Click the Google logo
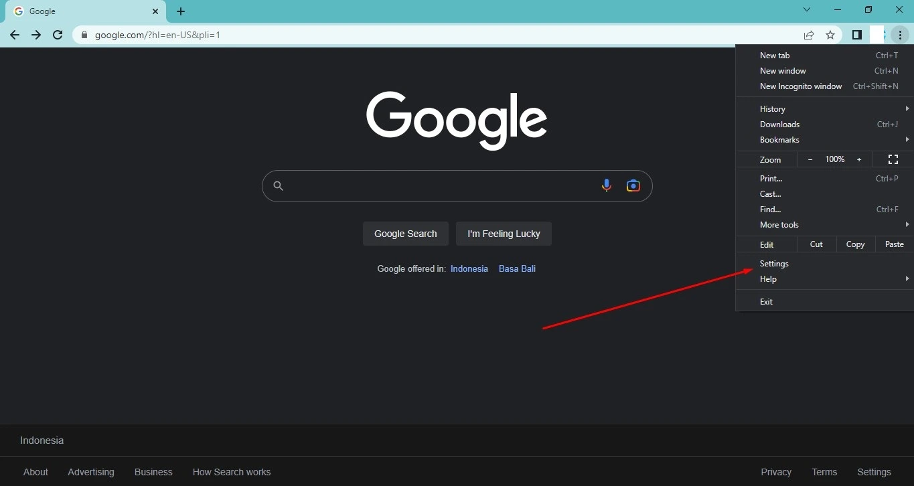The width and height of the screenshot is (914, 486). (x=457, y=120)
